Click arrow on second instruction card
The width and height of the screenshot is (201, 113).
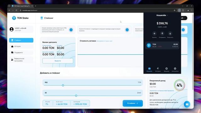click(x=127, y=30)
